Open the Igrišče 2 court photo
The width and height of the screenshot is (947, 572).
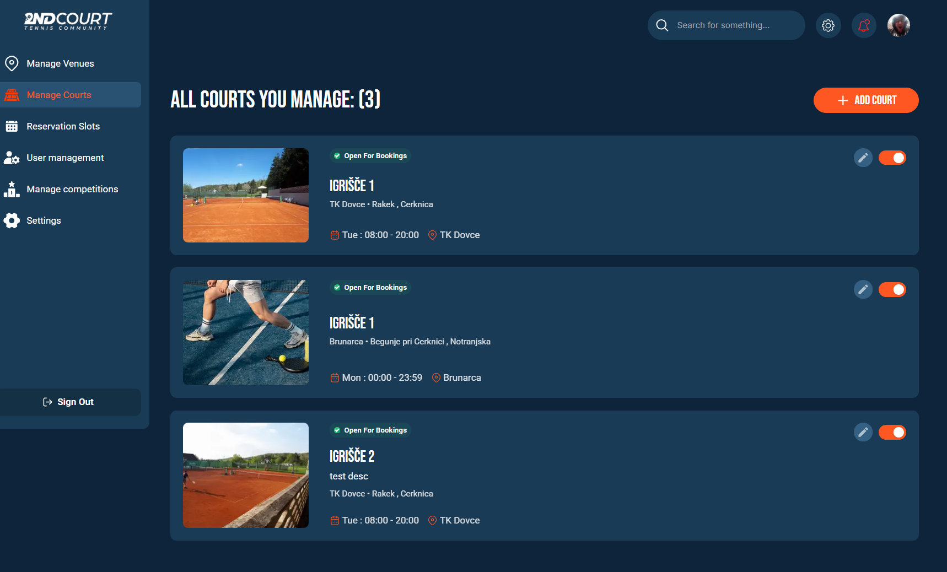245,475
